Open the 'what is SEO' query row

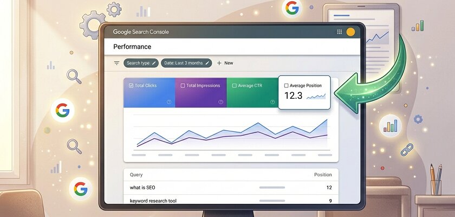pos(231,188)
